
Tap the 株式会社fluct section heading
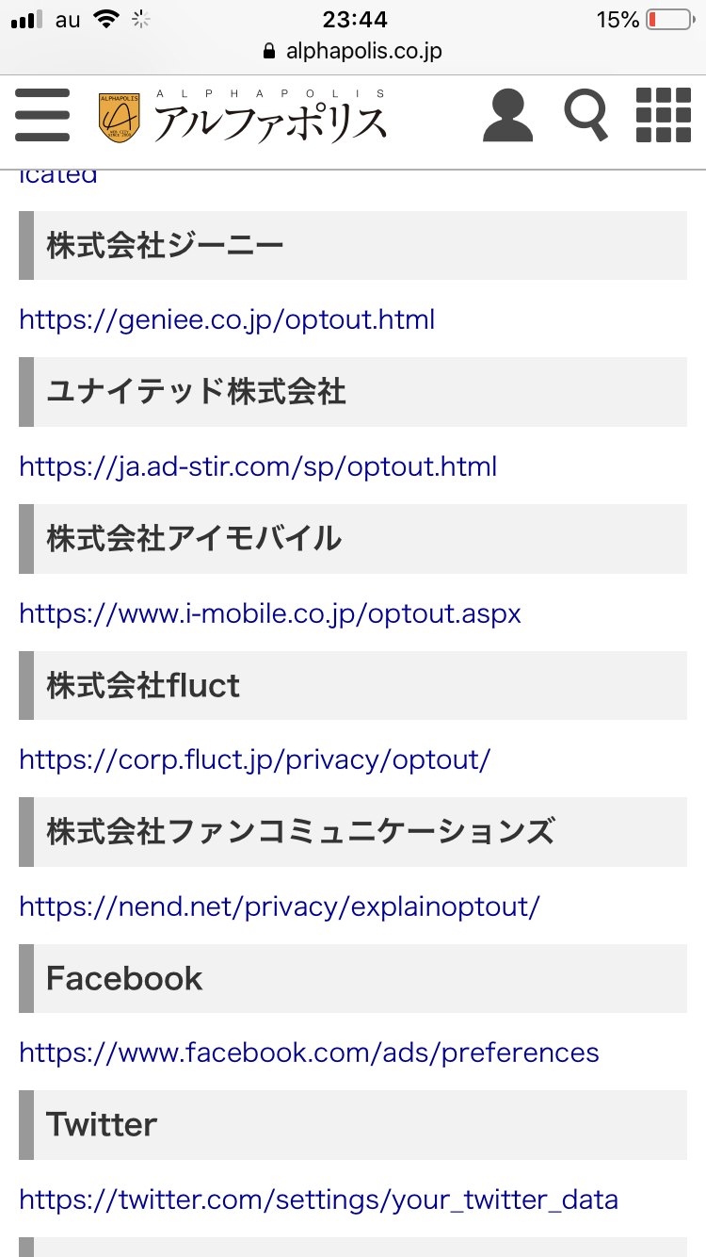143,685
